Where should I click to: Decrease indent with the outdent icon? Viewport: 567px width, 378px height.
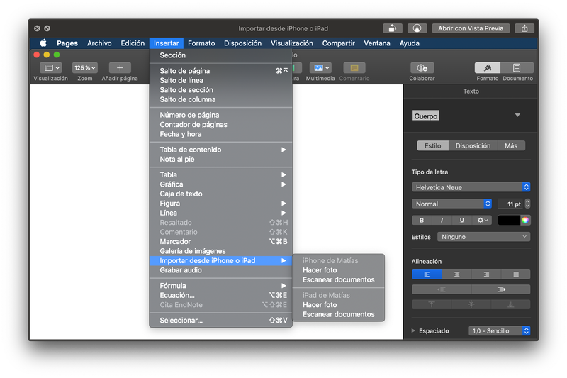(x=442, y=289)
